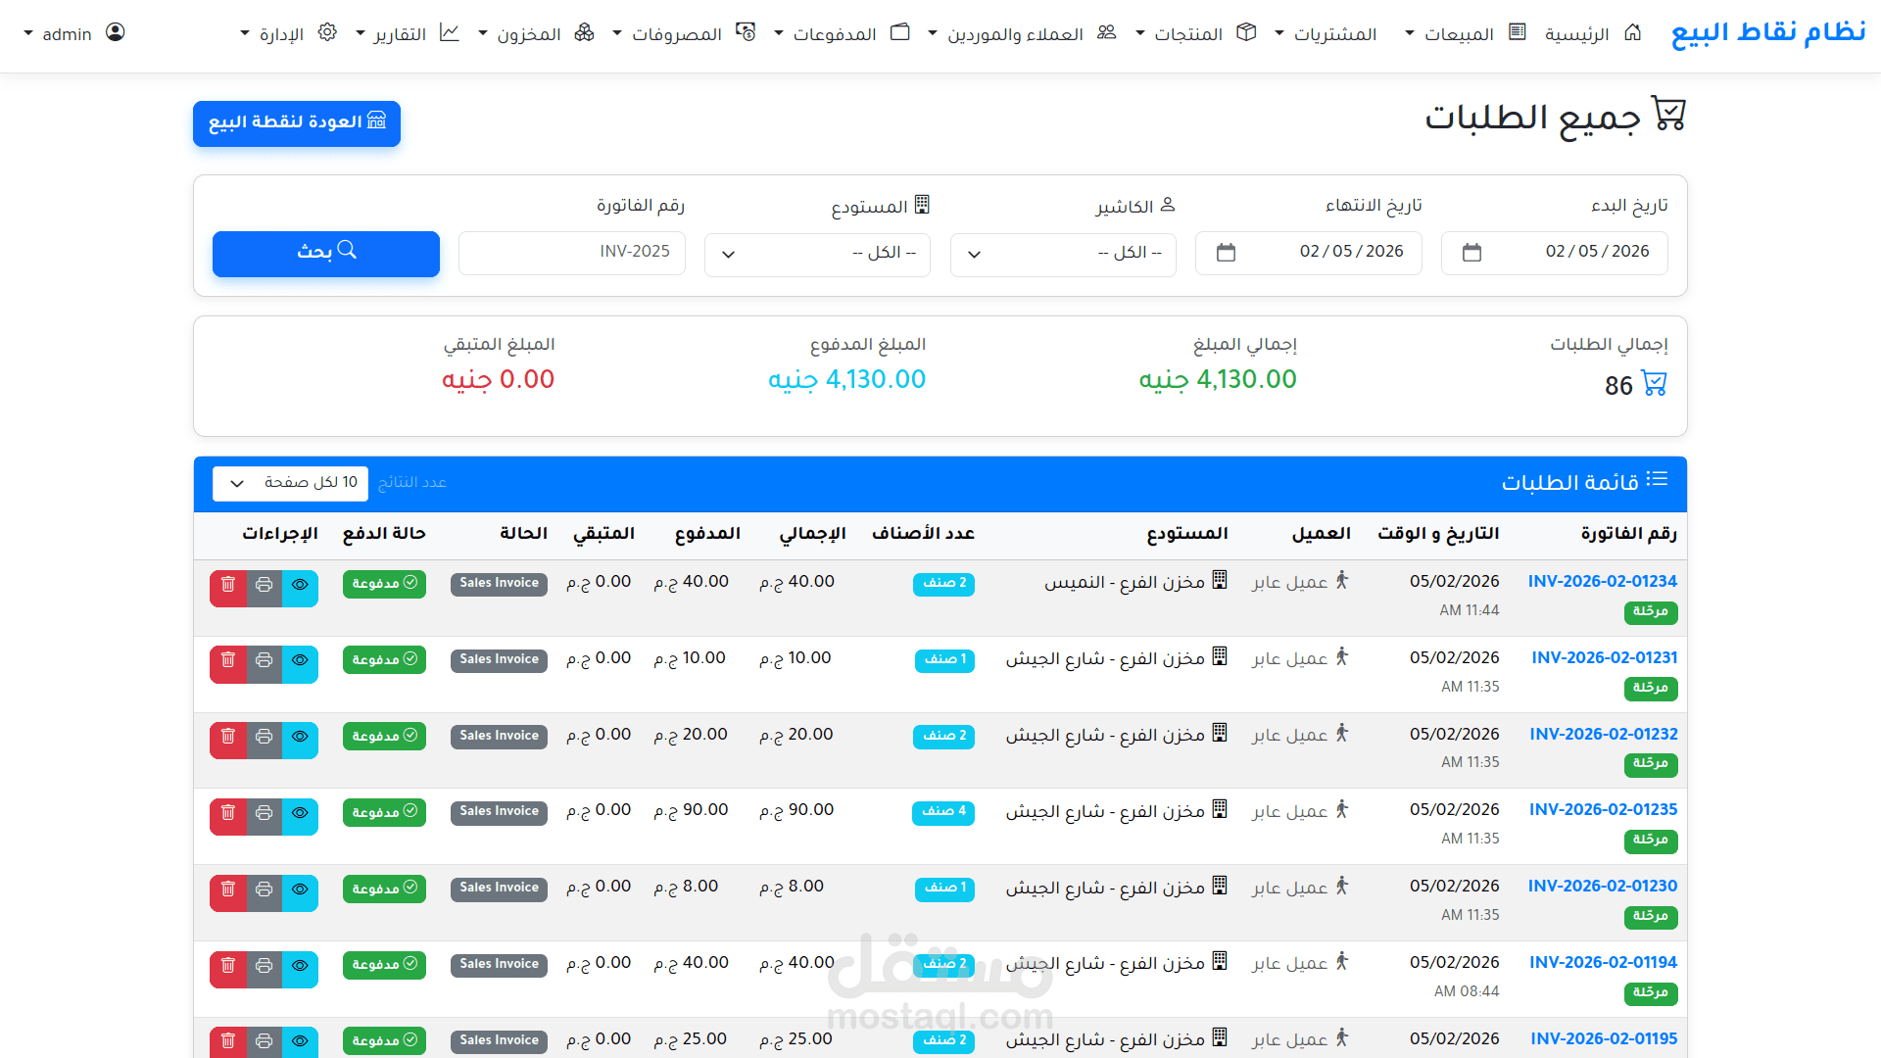1881x1058 pixels.
Task: View order INV-2026-02-01230 with the eye icon
Action: click(300, 890)
